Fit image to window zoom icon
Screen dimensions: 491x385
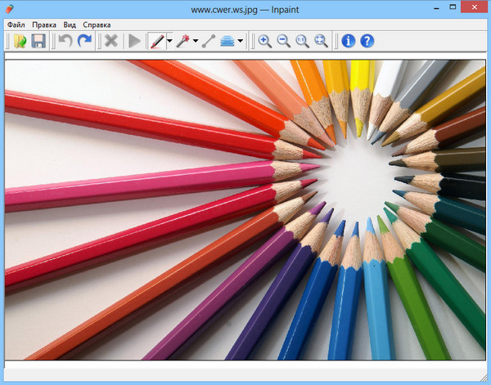tap(322, 41)
